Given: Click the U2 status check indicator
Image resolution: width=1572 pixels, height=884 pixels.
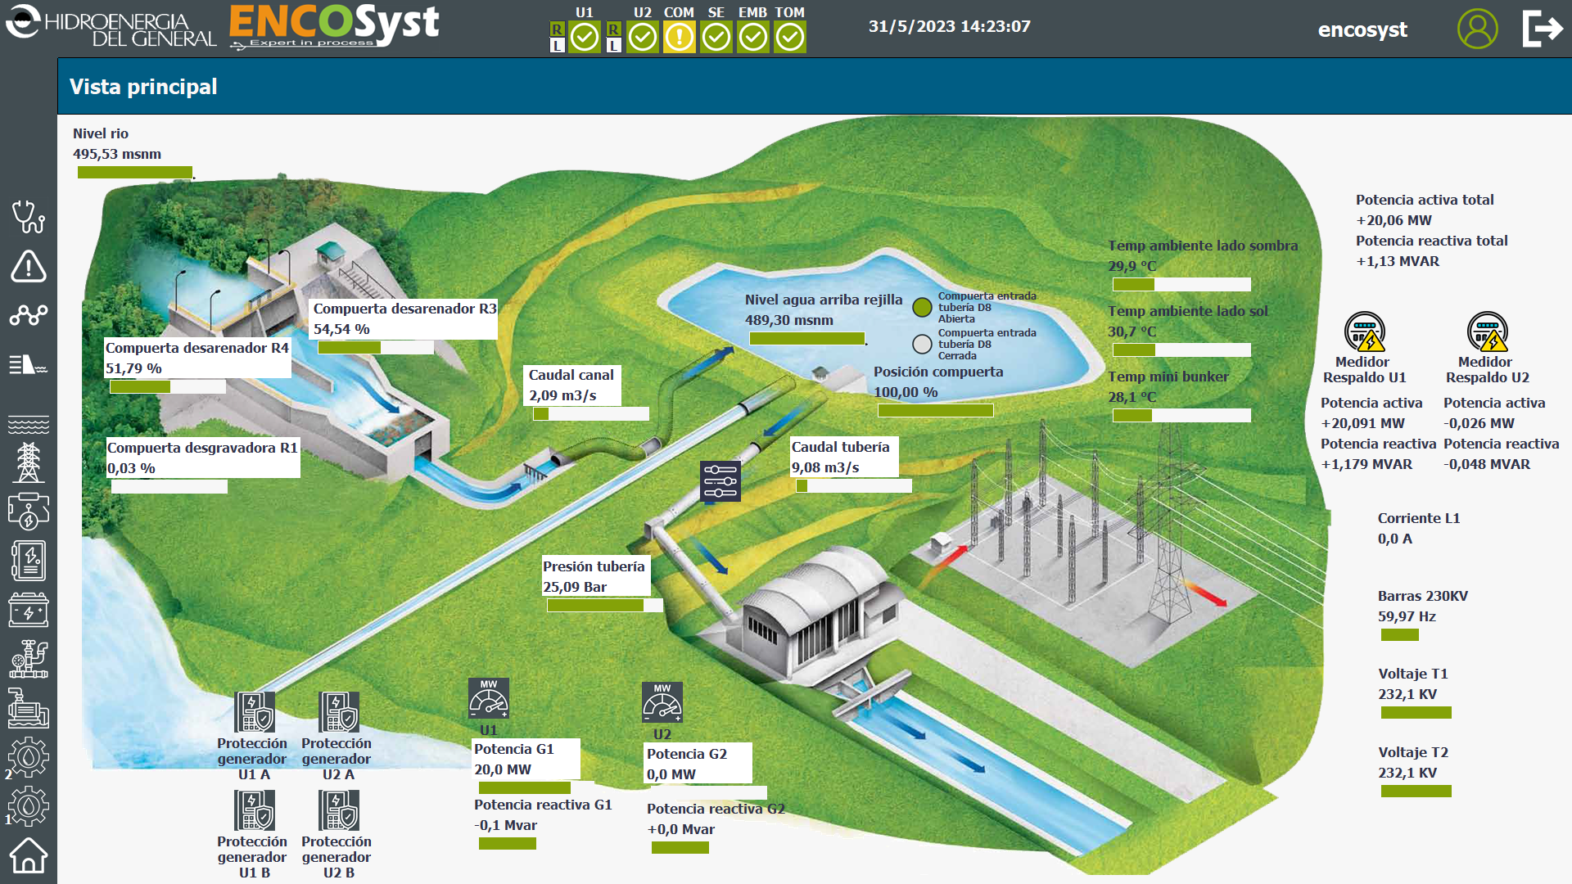Looking at the screenshot, I should click(x=643, y=37).
